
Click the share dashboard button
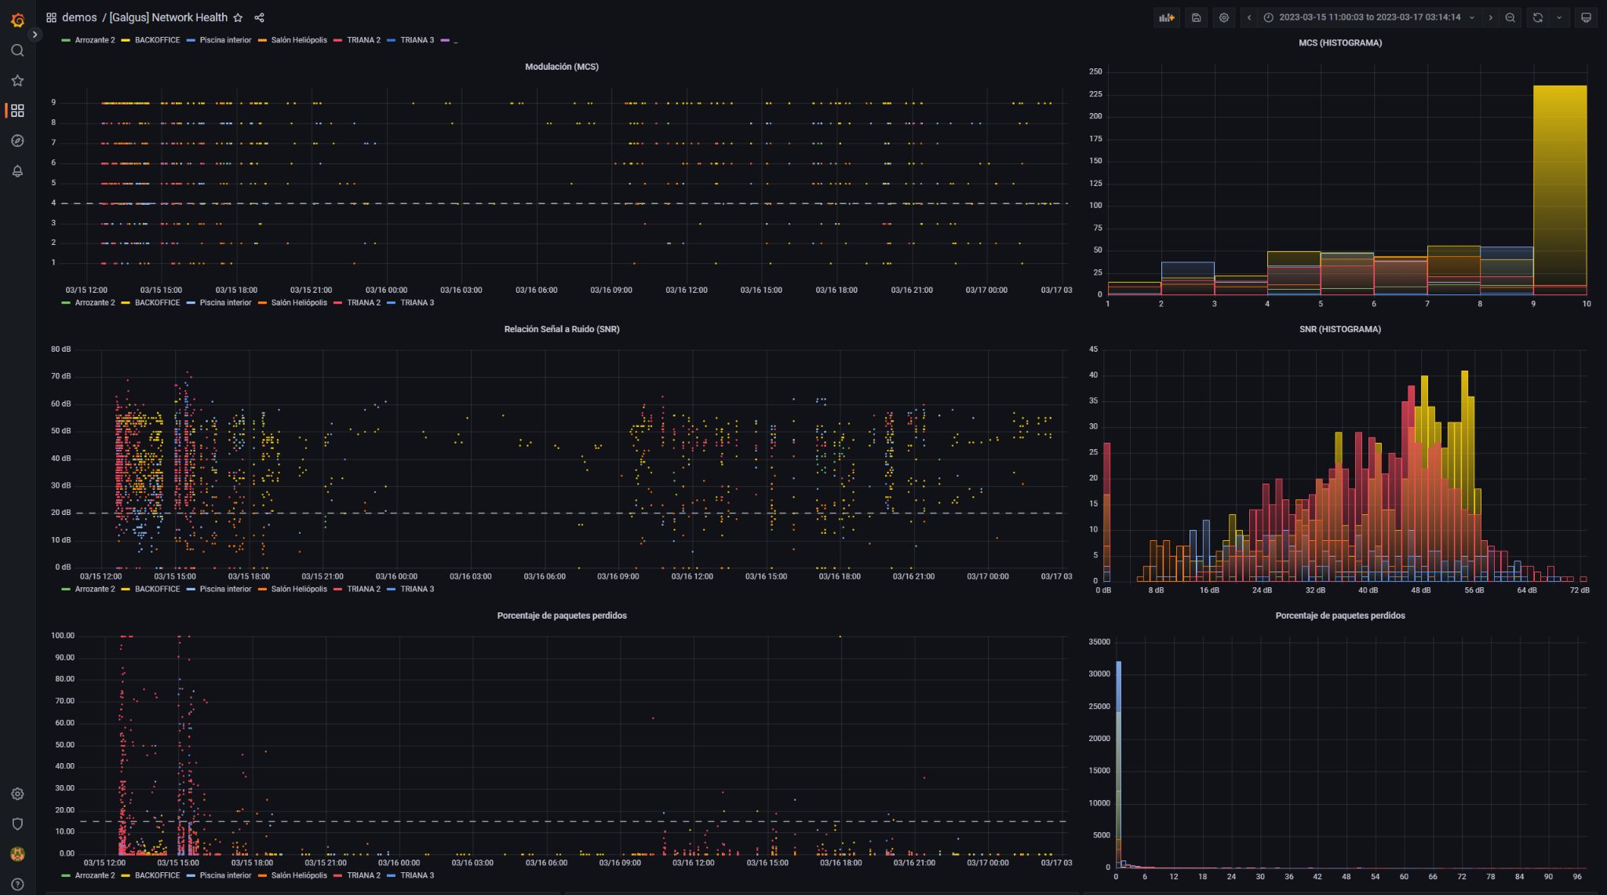(x=259, y=17)
